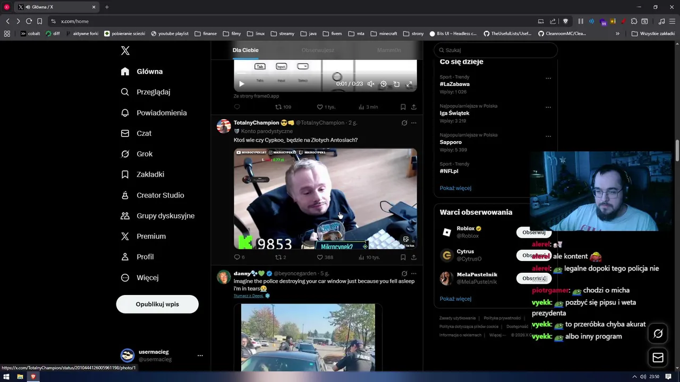Viewport: 680px width, 382px height.
Task: Like the post with 1 tys. likes
Action: [x=326, y=107]
